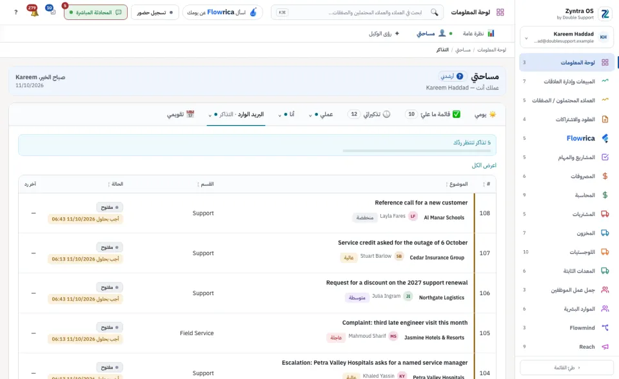This screenshot has height=379, width=619.
Task: Click Northgate Logistics customer name
Action: click(x=441, y=298)
